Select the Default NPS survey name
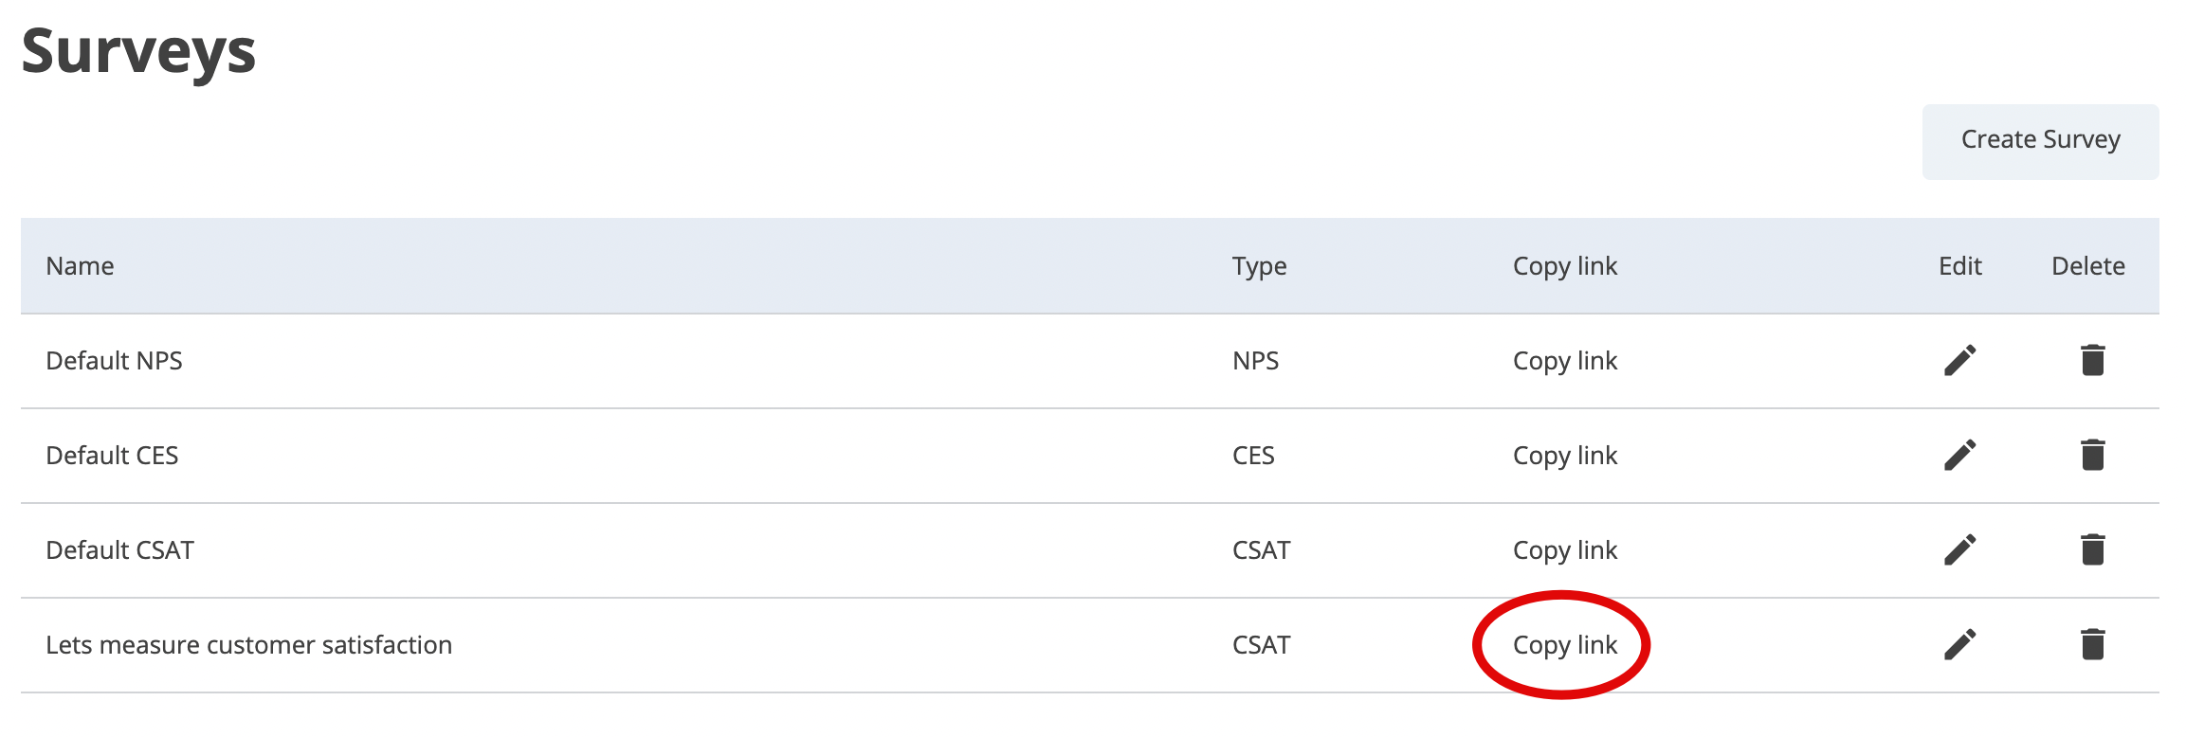 (x=114, y=361)
